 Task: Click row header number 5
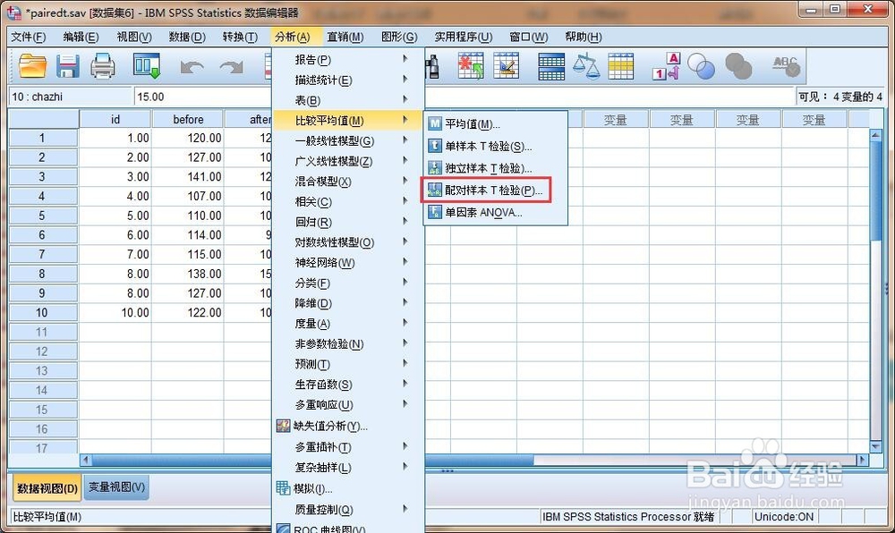coord(42,216)
